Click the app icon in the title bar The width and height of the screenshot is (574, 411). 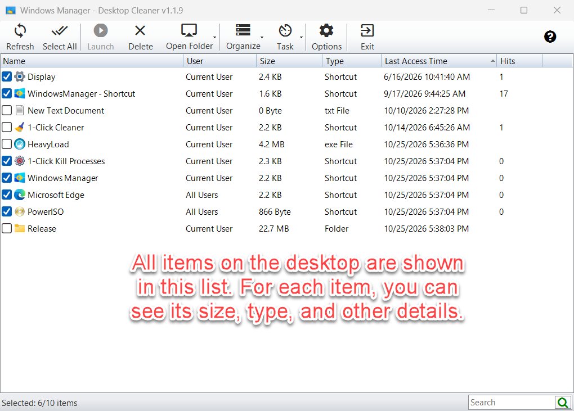pos(11,10)
